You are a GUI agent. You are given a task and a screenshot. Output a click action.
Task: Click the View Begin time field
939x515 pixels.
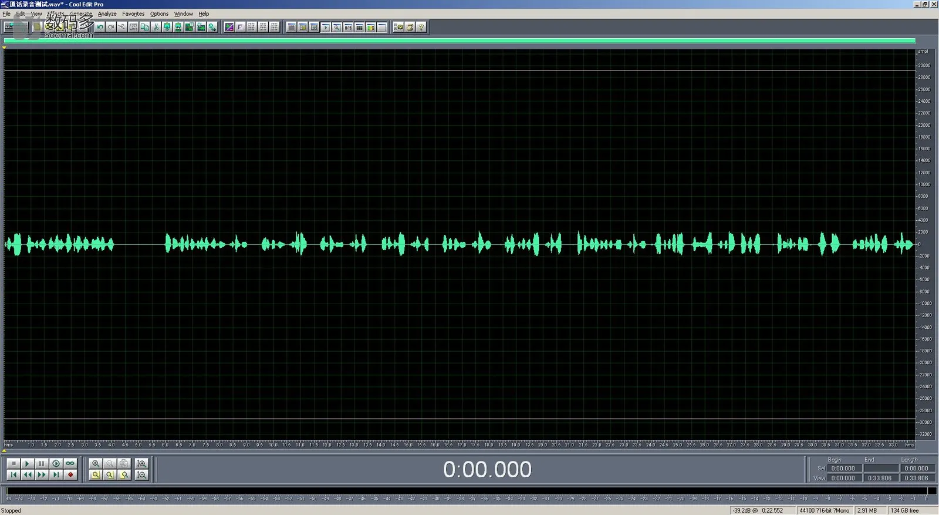tap(845, 478)
